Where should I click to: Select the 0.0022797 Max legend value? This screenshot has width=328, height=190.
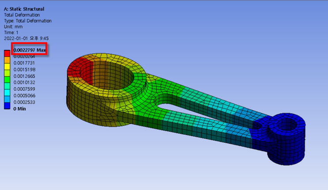[30, 50]
